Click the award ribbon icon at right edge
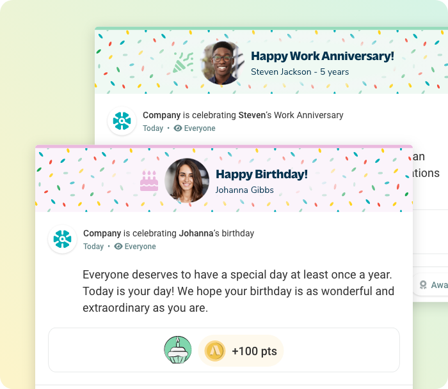 (x=423, y=285)
